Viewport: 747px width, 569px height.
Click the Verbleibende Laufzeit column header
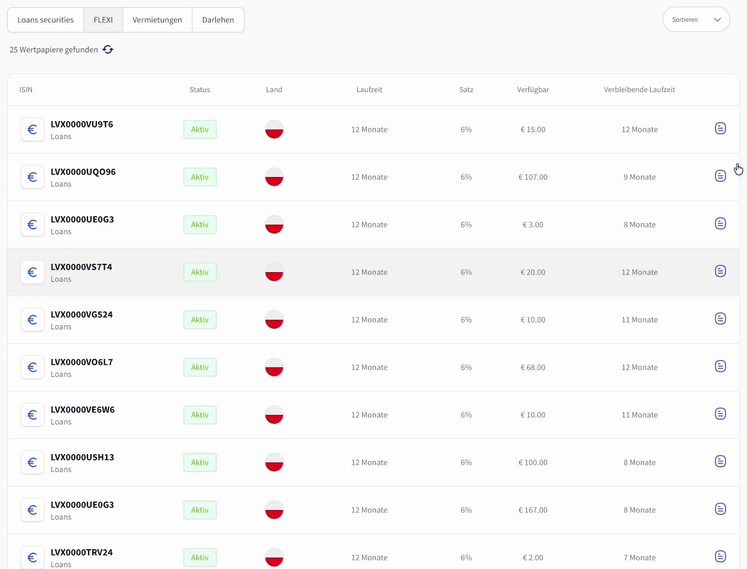pyautogui.click(x=640, y=90)
